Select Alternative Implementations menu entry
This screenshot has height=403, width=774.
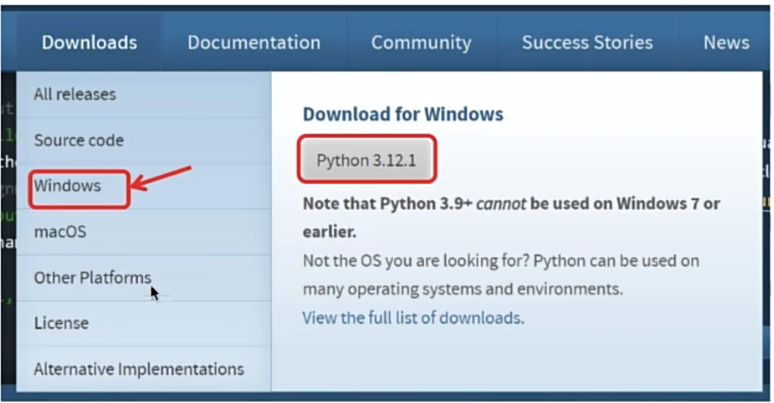click(144, 369)
